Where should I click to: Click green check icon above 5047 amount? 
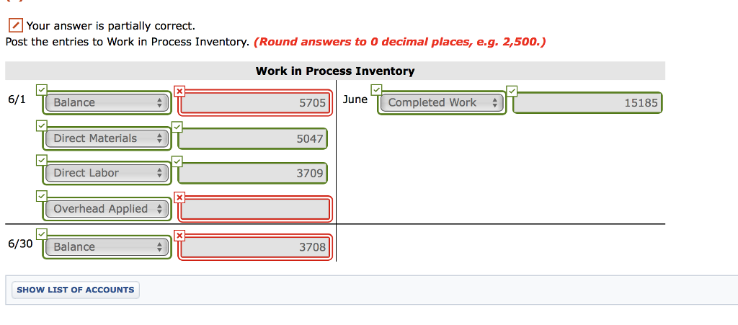coord(177,127)
